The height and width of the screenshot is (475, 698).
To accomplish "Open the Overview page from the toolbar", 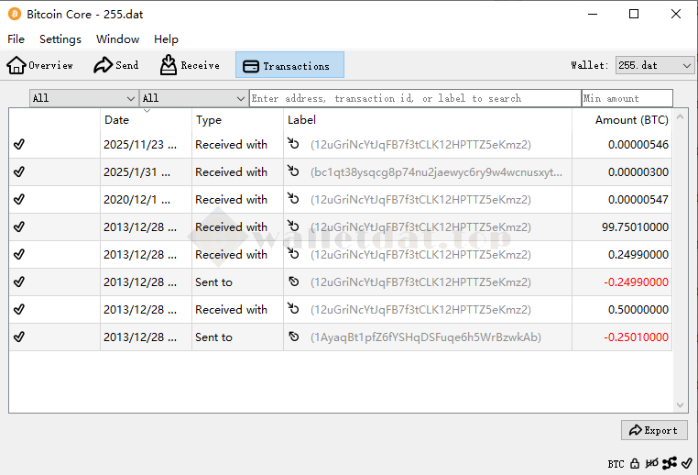I will (x=39, y=65).
